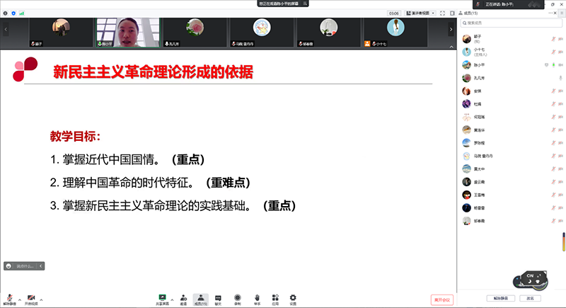Open the 邀请 invite icon
This screenshot has height=308, width=566.
[x=183, y=297]
